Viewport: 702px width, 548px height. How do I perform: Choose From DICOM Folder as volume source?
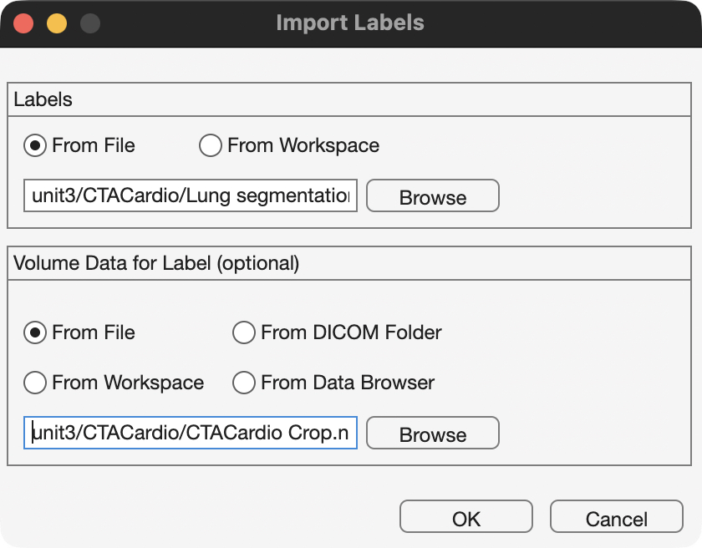[243, 332]
